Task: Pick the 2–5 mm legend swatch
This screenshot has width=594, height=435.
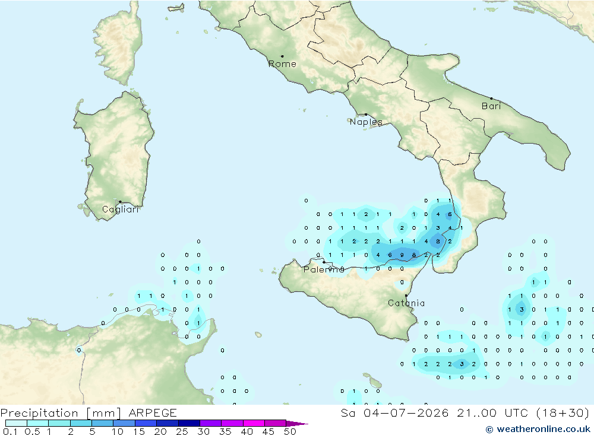Action: (x=81, y=423)
